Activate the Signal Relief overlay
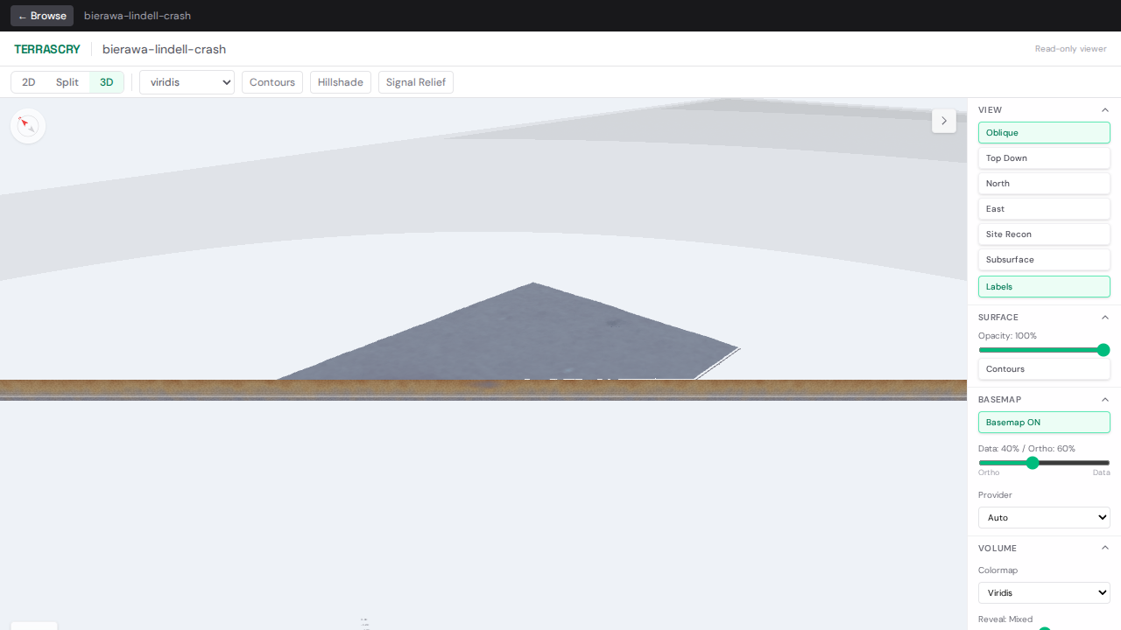 (415, 81)
